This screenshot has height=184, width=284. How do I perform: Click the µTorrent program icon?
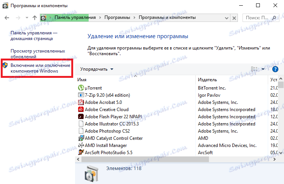81,88
